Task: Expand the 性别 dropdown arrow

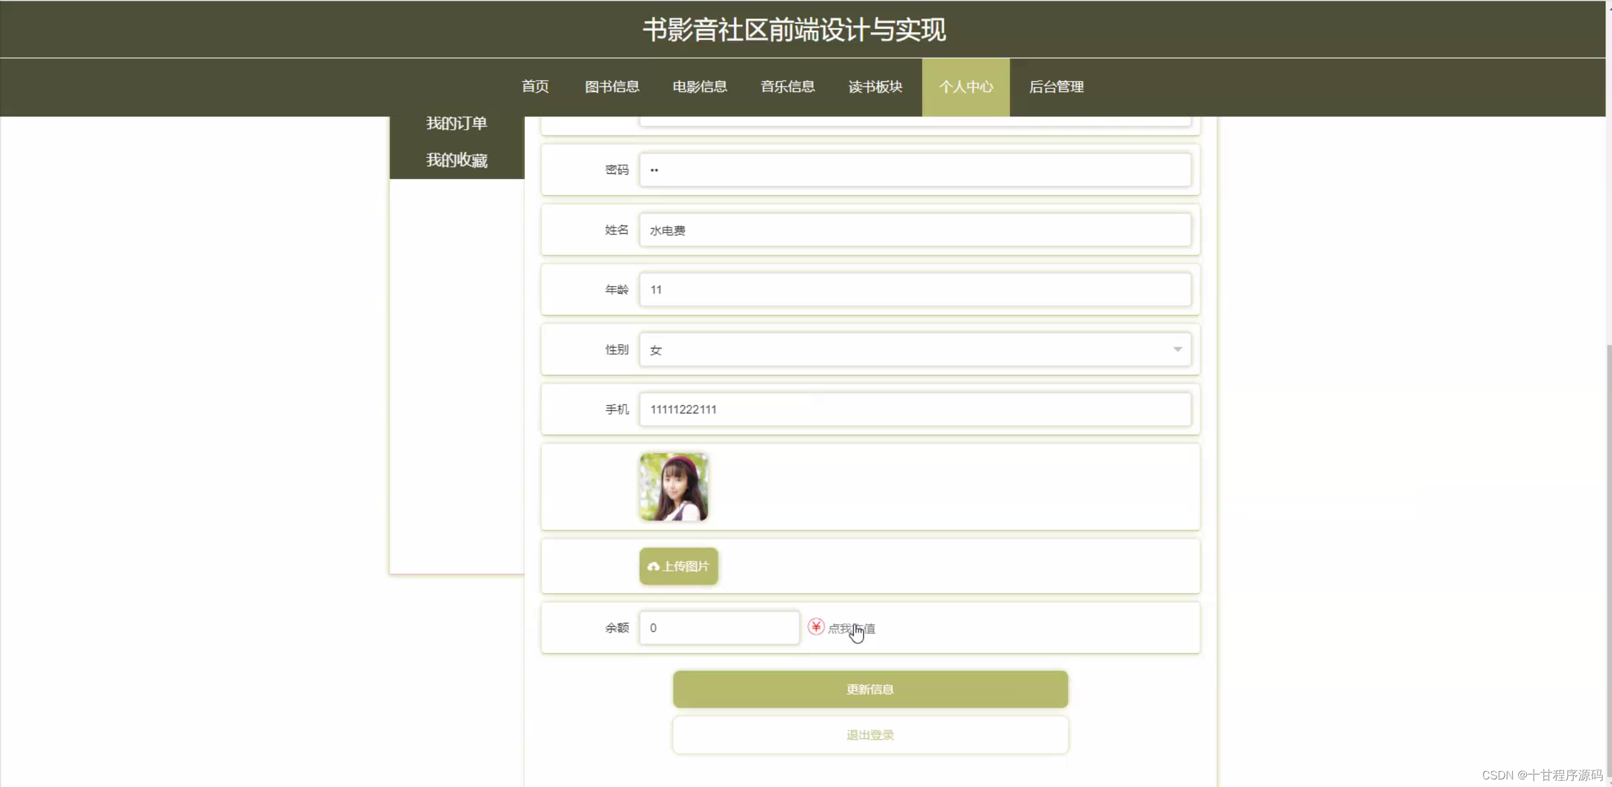Action: click(x=1177, y=350)
